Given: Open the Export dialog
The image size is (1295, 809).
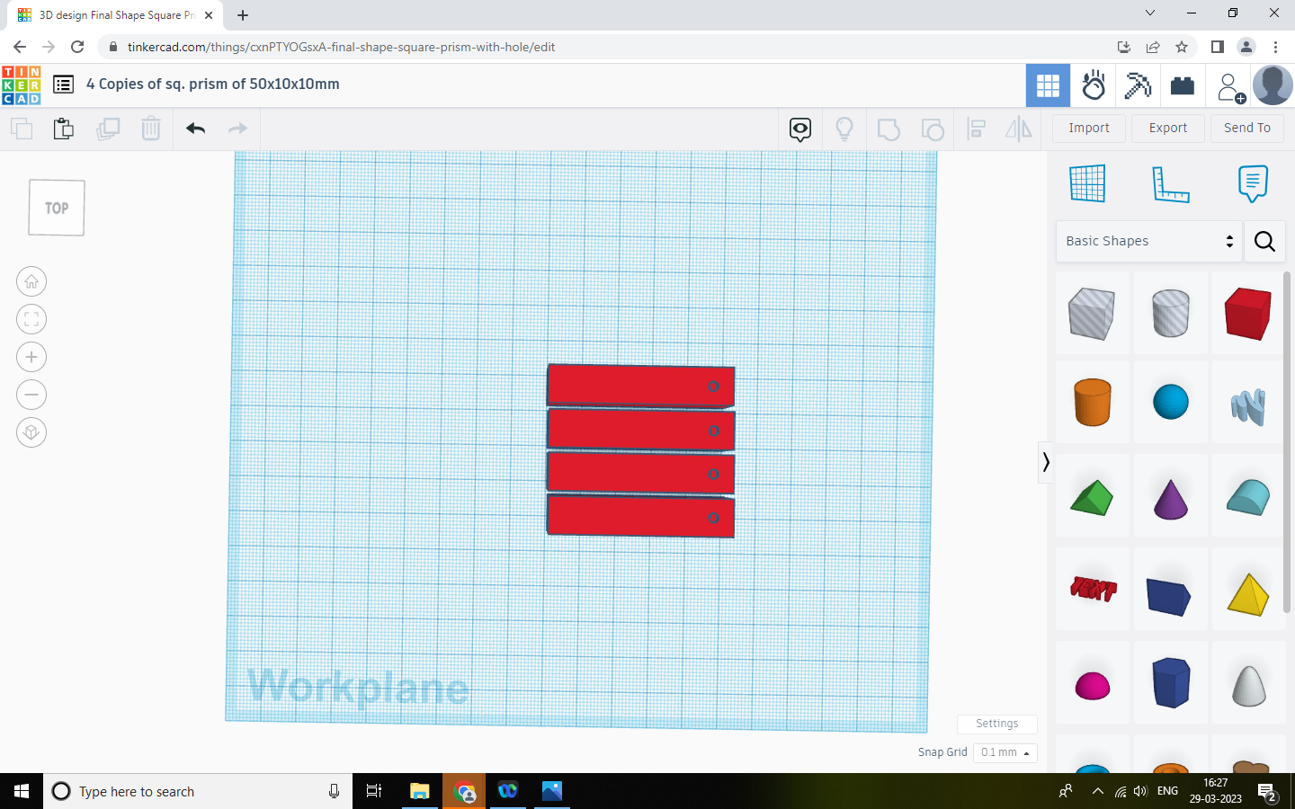Looking at the screenshot, I should tap(1167, 128).
